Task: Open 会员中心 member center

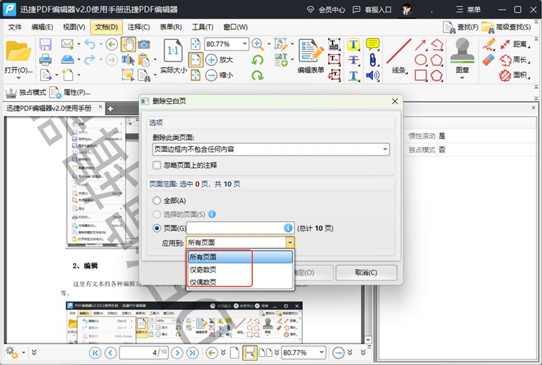Action: click(326, 9)
